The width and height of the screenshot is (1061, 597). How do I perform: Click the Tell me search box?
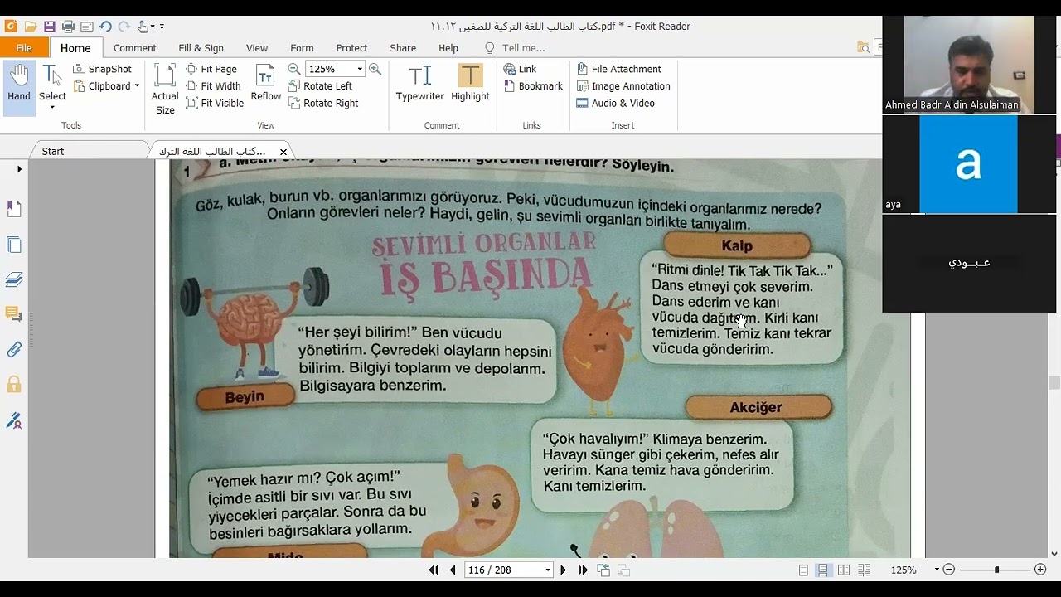(524, 48)
